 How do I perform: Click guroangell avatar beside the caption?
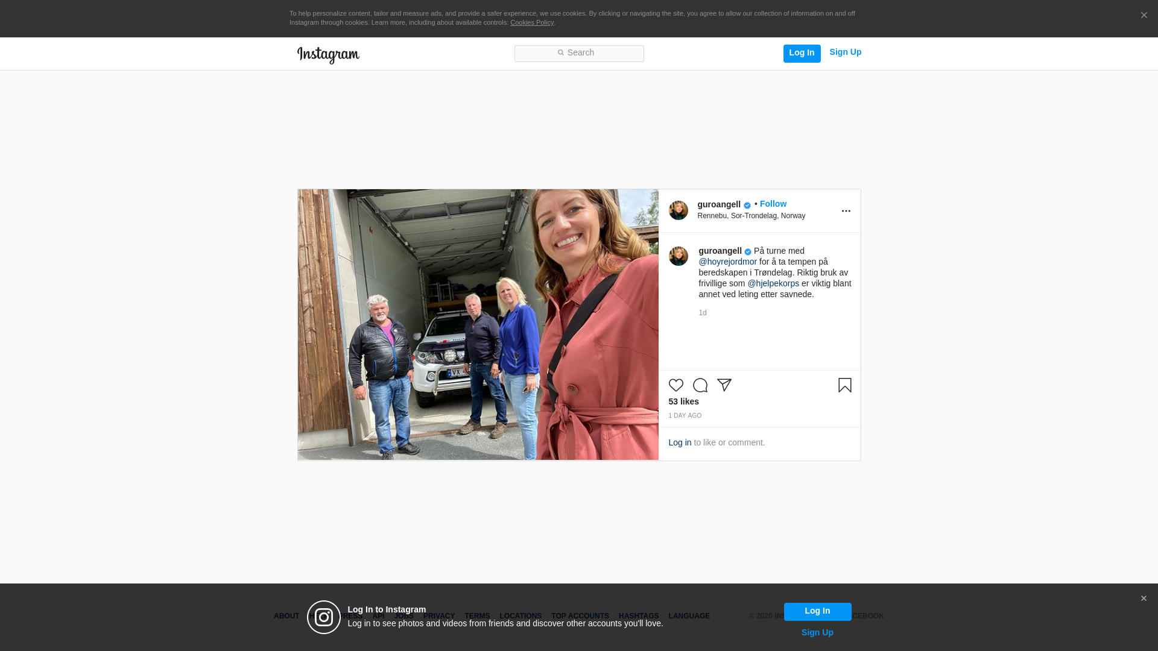coord(679,256)
